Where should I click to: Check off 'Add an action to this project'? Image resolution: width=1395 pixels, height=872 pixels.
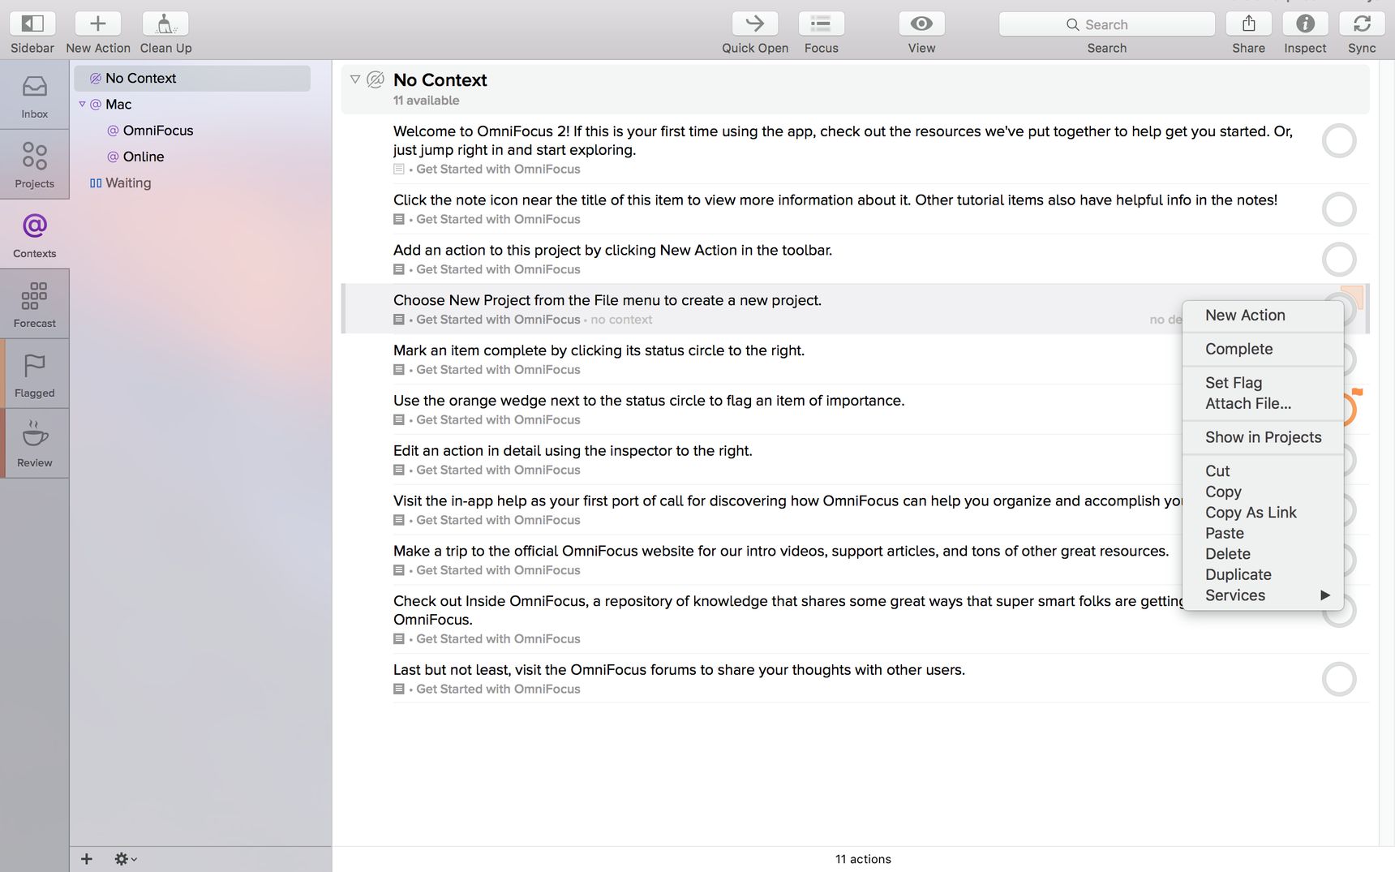(1339, 260)
